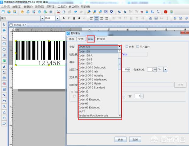This screenshot has width=189, height=146.
Task: Toggle italic formatting I
Action: 69,18
